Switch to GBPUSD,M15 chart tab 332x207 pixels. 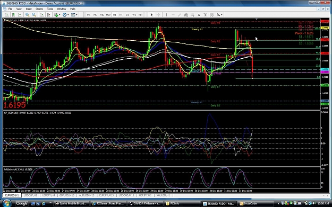tap(67, 195)
